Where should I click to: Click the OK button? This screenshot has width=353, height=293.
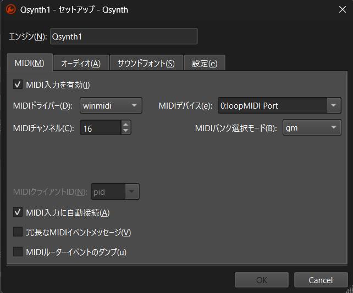pyautogui.click(x=262, y=280)
